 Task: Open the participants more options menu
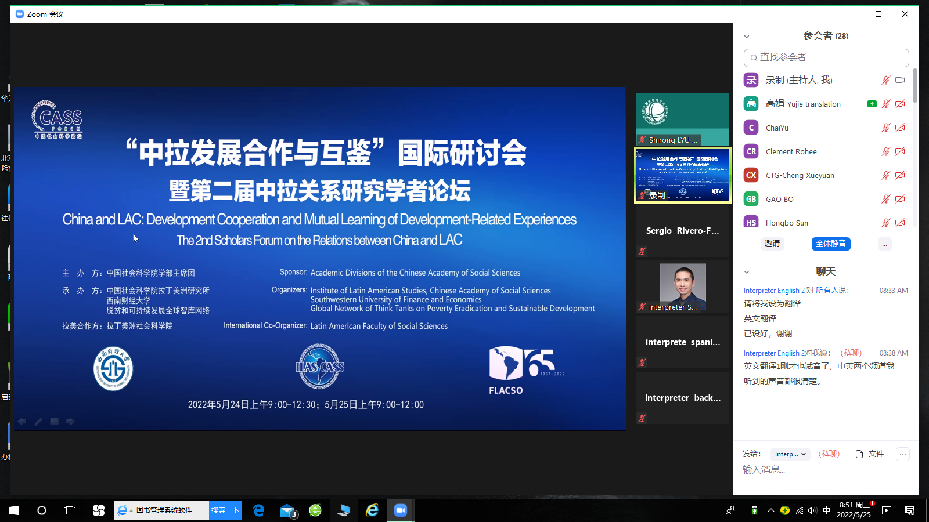click(x=884, y=244)
